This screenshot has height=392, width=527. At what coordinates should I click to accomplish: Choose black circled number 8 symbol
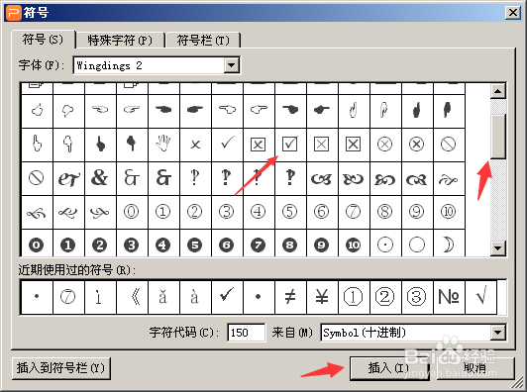(x=290, y=245)
